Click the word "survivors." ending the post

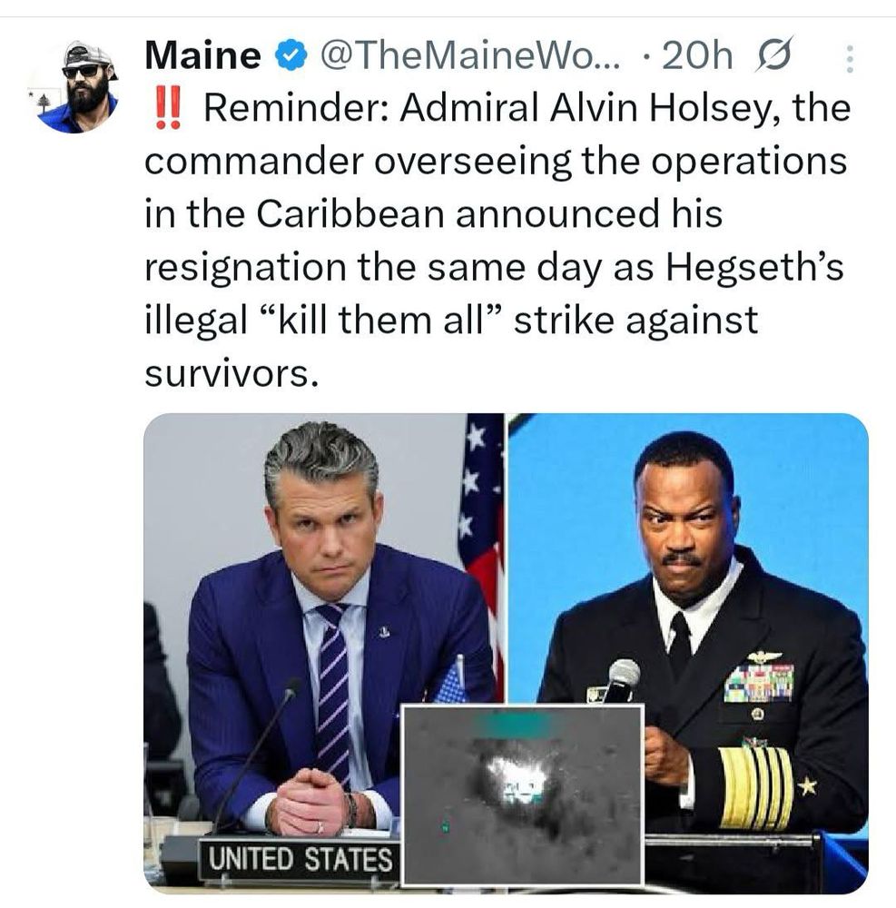pos(231,373)
